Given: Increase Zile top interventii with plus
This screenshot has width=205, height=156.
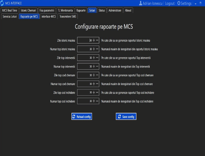Looking at the screenshot, I should tap(94, 58).
